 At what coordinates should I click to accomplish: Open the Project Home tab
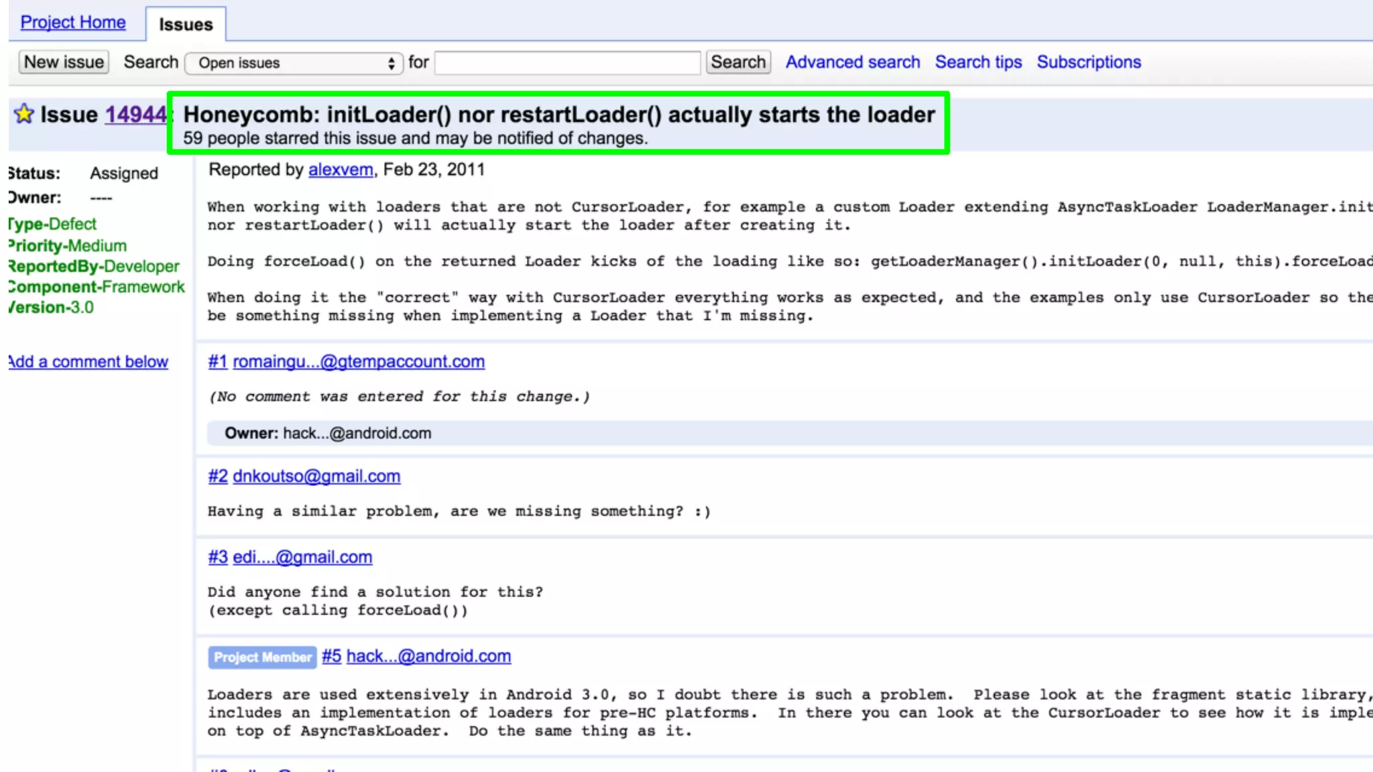click(73, 22)
